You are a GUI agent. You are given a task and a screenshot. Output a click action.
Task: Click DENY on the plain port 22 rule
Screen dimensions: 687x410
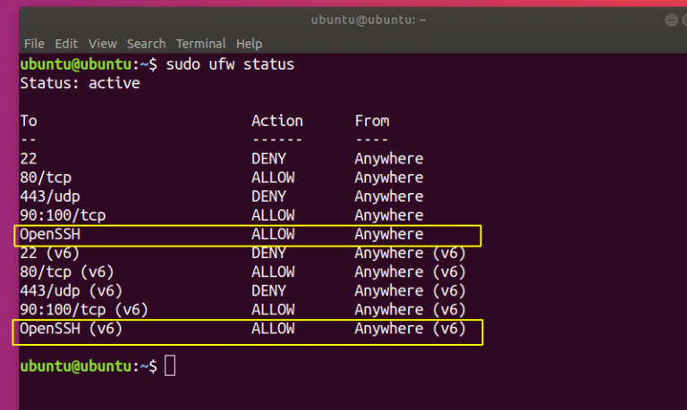pyautogui.click(x=269, y=159)
